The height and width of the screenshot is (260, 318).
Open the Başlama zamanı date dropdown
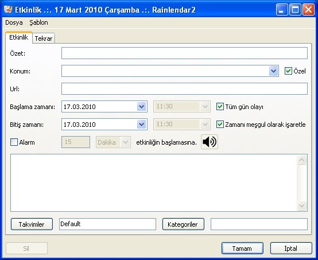(x=142, y=107)
